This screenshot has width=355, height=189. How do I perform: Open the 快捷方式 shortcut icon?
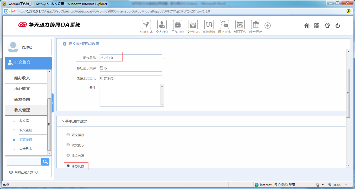[146, 25]
